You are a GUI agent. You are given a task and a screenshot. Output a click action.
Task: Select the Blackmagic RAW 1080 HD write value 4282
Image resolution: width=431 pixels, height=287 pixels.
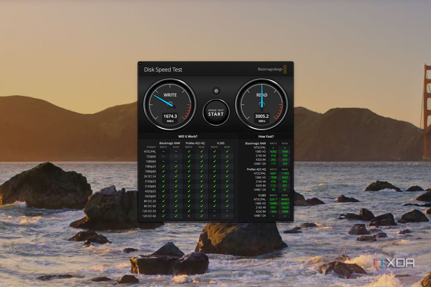coord(273,152)
